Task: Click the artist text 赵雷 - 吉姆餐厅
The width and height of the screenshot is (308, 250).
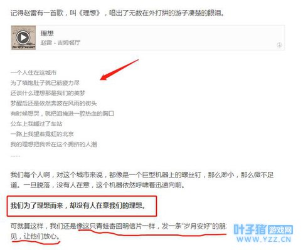Action: [60, 42]
